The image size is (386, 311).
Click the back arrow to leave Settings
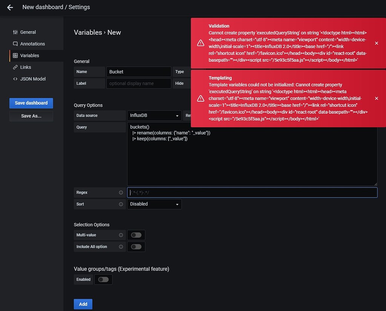pos(10,7)
